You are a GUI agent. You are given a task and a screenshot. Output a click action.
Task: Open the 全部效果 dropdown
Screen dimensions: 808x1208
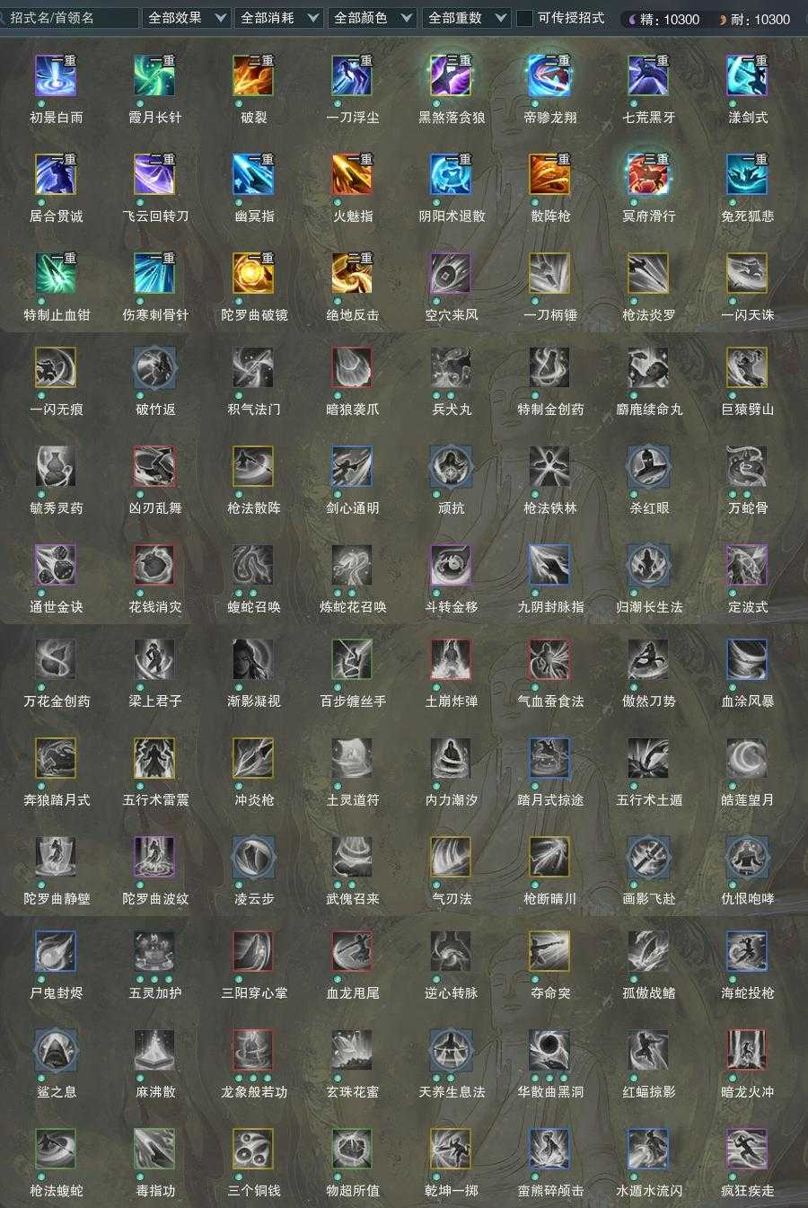pos(186,18)
